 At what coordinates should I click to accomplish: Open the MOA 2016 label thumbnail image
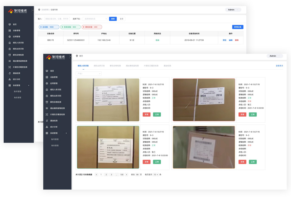pos(204,100)
